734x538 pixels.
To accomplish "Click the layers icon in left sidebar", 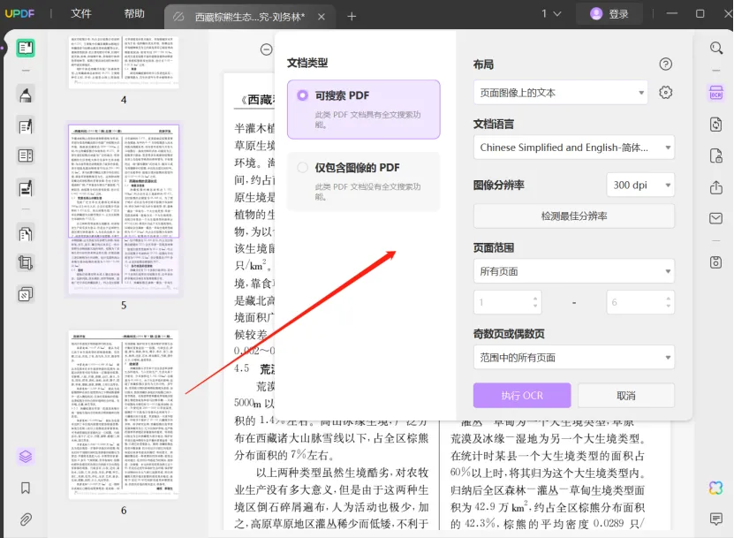I will click(26, 457).
